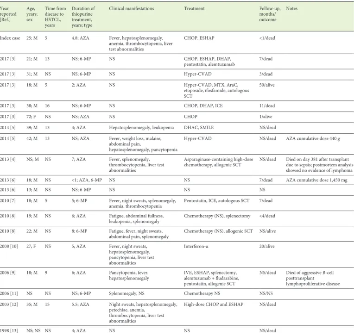The width and height of the screenshot is (354, 336).
Task: Click 'CHOP, ESHAP' treatment of index case
Action: tap(199, 38)
